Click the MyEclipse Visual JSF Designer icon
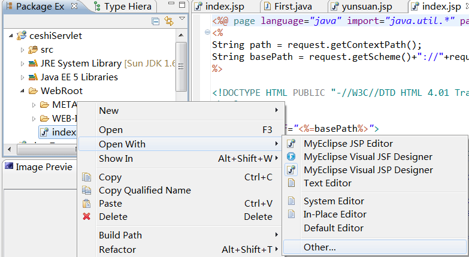The height and width of the screenshot is (257, 469). coord(292,157)
